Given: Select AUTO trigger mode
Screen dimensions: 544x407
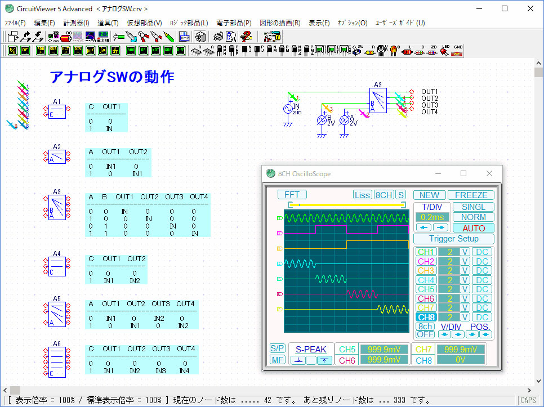Looking at the screenshot, I should (x=473, y=228).
